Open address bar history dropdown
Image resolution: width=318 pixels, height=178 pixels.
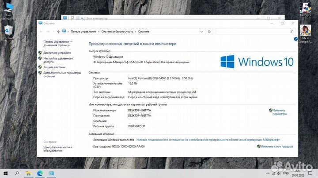click(201, 32)
